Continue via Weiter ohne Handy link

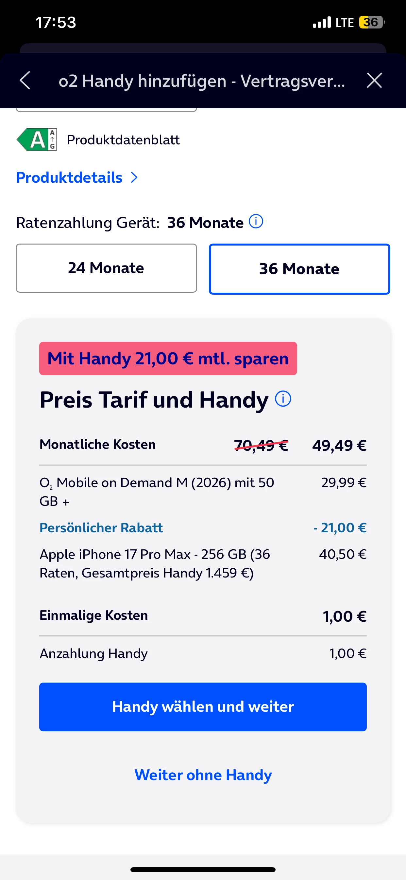pyautogui.click(x=203, y=775)
